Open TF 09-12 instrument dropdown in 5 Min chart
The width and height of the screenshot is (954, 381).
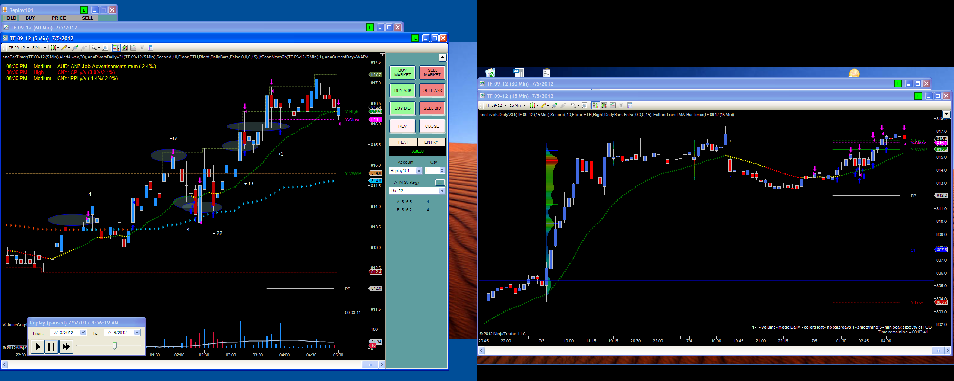click(19, 48)
